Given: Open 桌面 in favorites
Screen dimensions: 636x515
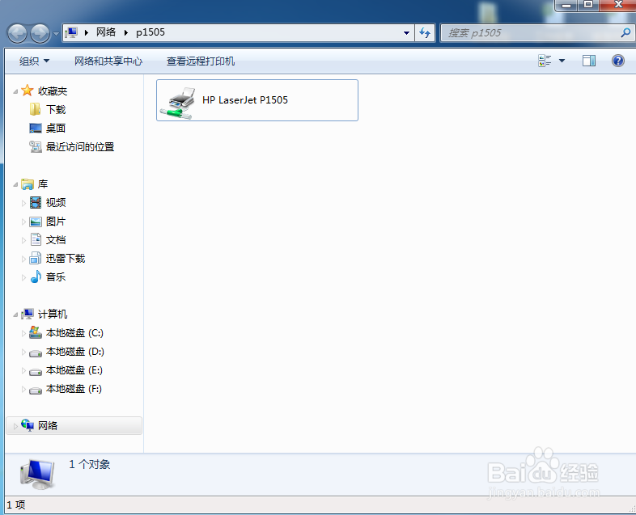Looking at the screenshot, I should (x=56, y=128).
